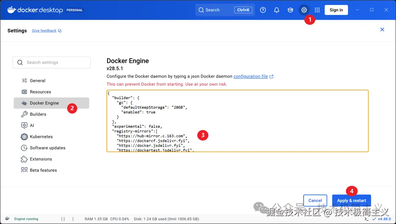Click the Search settings field
Image resolution: width=396 pixels, height=224 pixels.
click(52, 62)
